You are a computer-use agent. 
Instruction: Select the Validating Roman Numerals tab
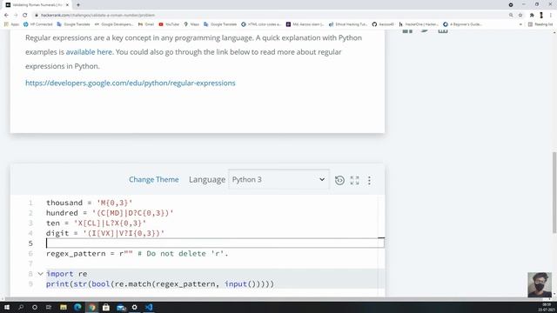(x=37, y=5)
